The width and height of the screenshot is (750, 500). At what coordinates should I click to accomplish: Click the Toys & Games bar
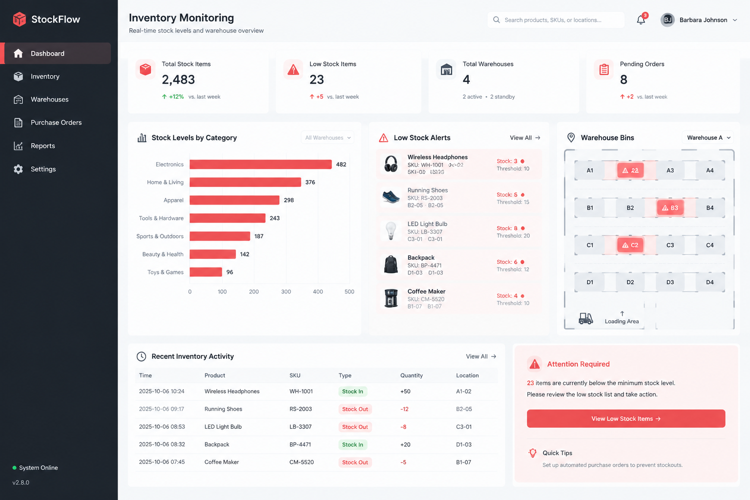pos(206,272)
